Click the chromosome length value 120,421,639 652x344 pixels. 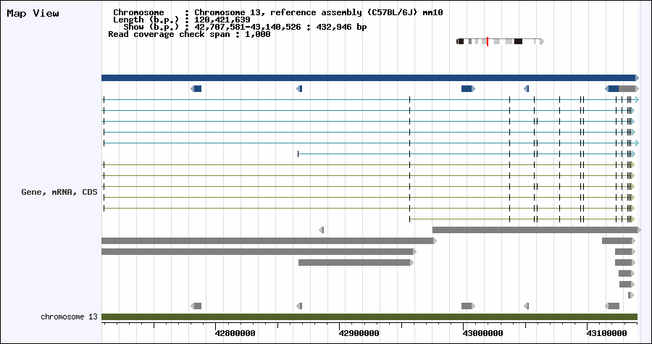click(222, 20)
